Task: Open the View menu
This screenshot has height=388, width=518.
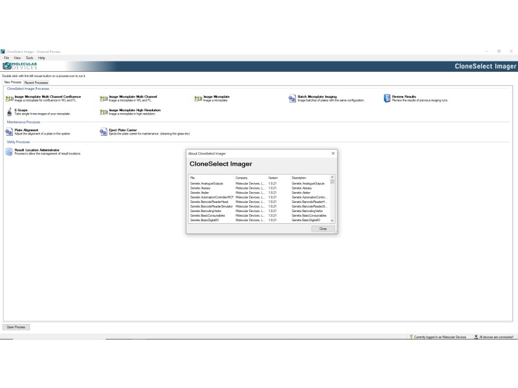Action: 17,58
